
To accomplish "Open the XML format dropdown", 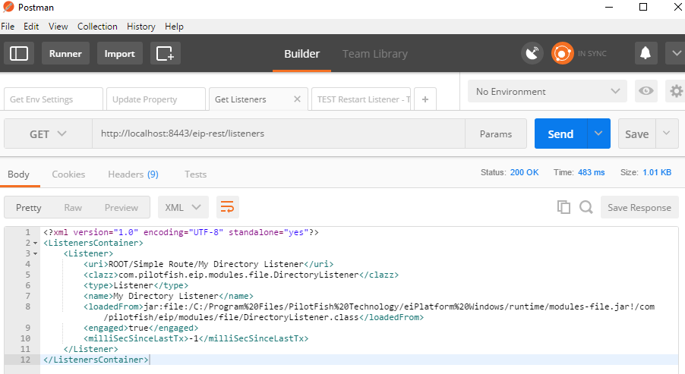I will coord(183,207).
